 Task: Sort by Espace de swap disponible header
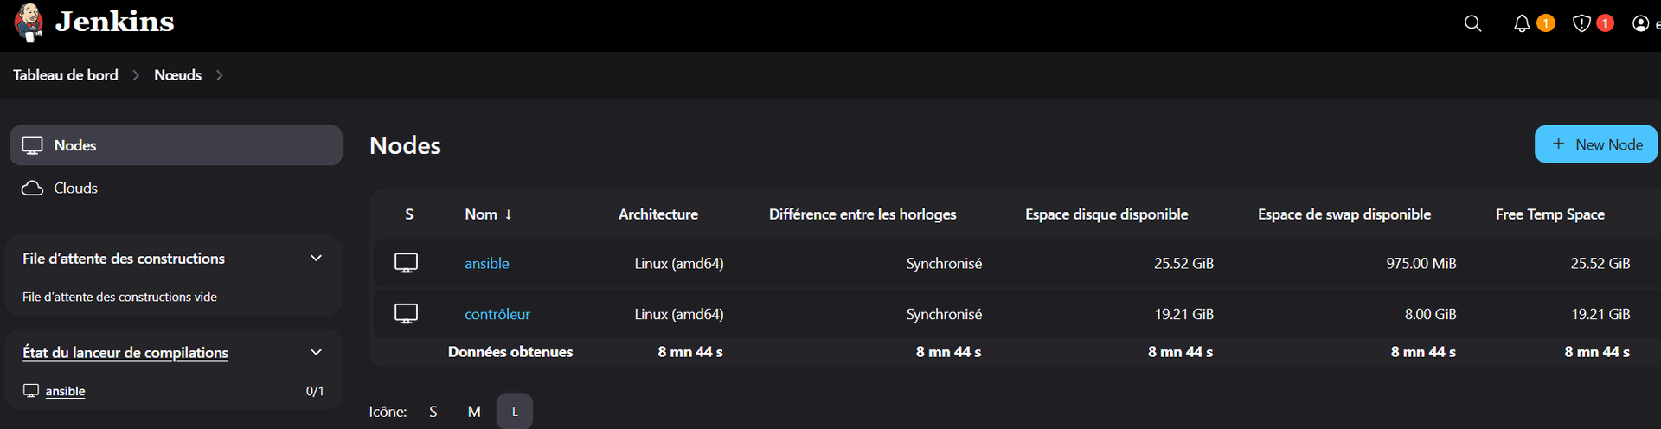(1344, 214)
